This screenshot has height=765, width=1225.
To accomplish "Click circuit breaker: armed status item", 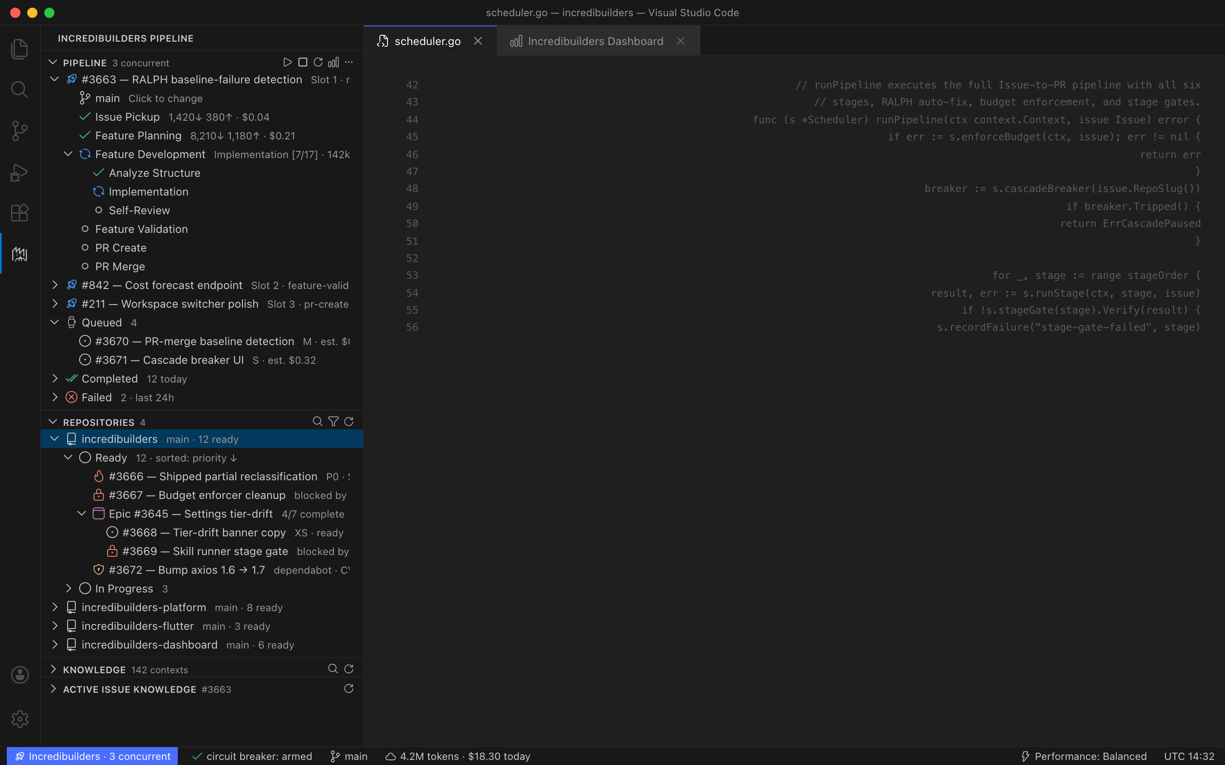I will pos(252,756).
